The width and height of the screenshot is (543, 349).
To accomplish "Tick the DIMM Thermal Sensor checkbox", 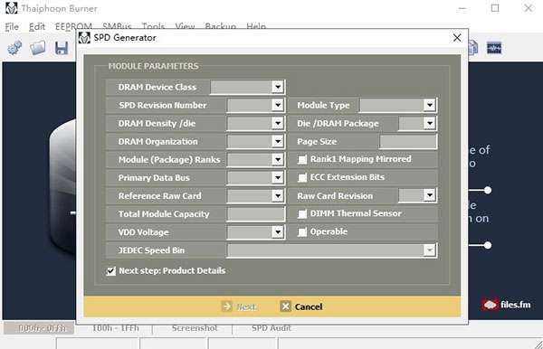I will click(302, 213).
